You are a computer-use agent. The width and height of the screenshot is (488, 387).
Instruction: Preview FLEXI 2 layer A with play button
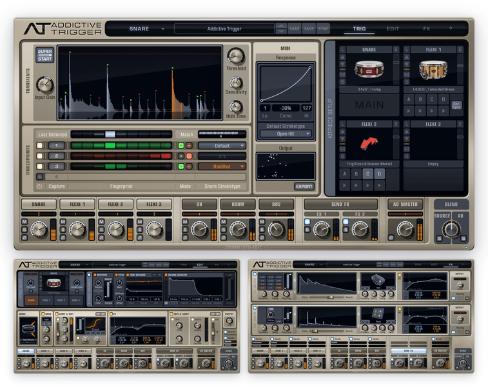(344, 185)
